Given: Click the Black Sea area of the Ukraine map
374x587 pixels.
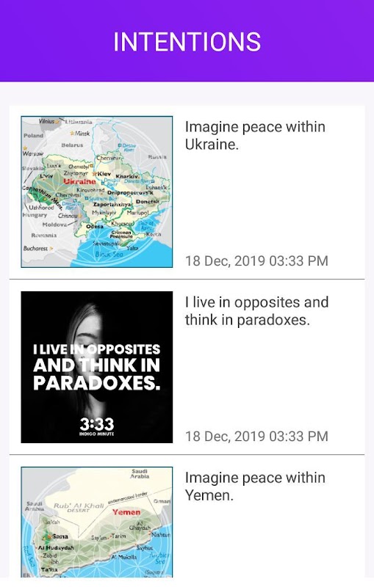Looking at the screenshot, I should 109,255.
